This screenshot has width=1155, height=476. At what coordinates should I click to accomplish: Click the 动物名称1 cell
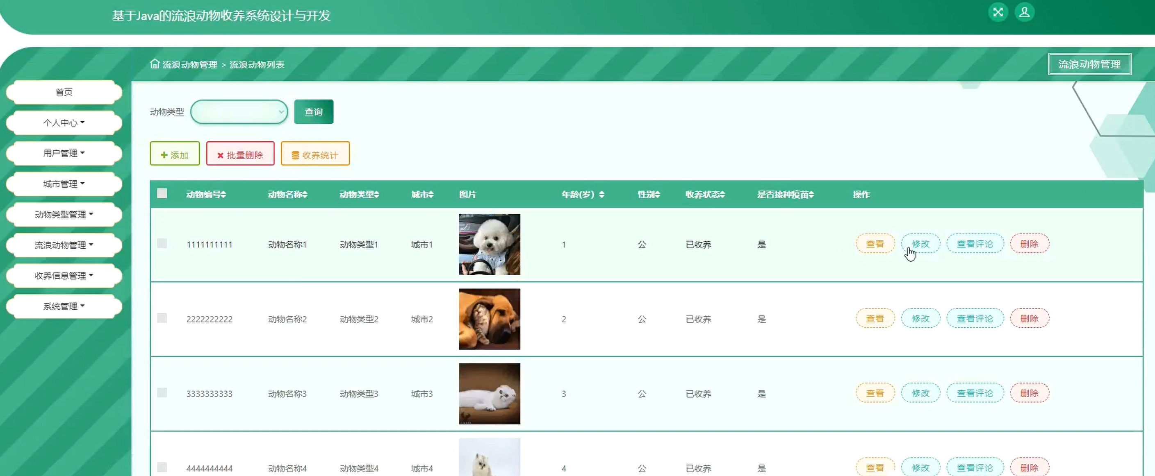(x=287, y=245)
